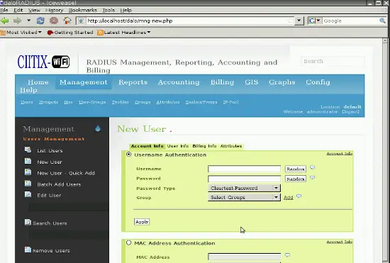Click the Search Users sidebar icon
The width and height of the screenshot is (390, 263).
(28, 222)
